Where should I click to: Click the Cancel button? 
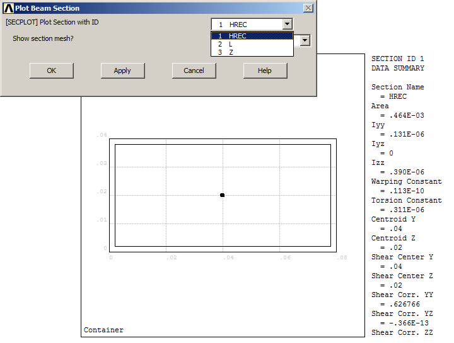pos(194,70)
